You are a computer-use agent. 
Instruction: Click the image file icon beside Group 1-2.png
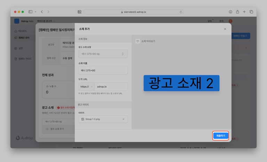point(83,119)
